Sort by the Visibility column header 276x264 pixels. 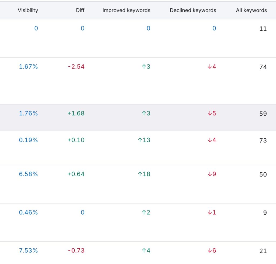pos(28,10)
